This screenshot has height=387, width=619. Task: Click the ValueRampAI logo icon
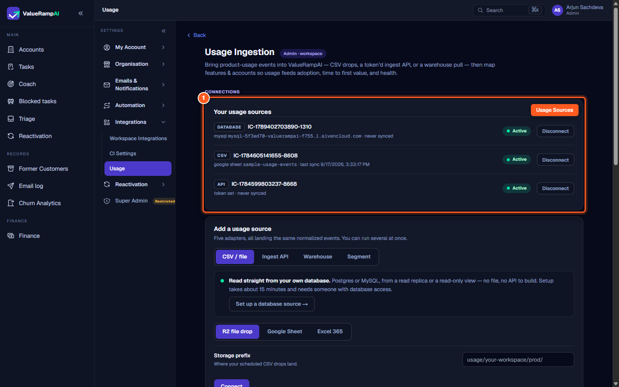click(x=13, y=13)
